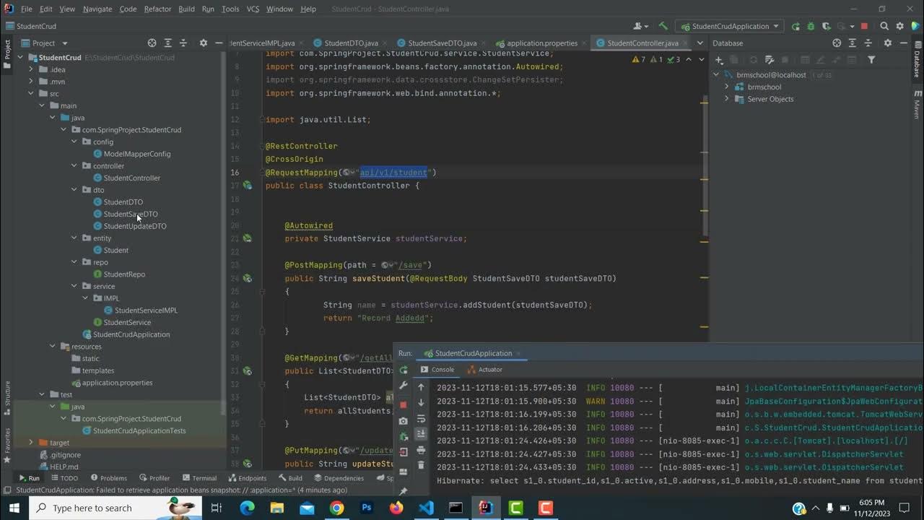
Task: Open the Profiler tool window button
Action: click(154, 478)
